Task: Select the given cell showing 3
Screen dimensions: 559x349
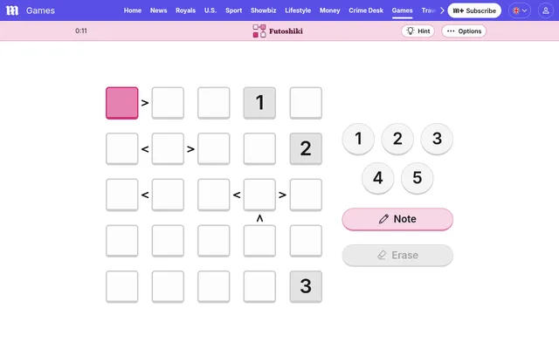Action: 306,287
